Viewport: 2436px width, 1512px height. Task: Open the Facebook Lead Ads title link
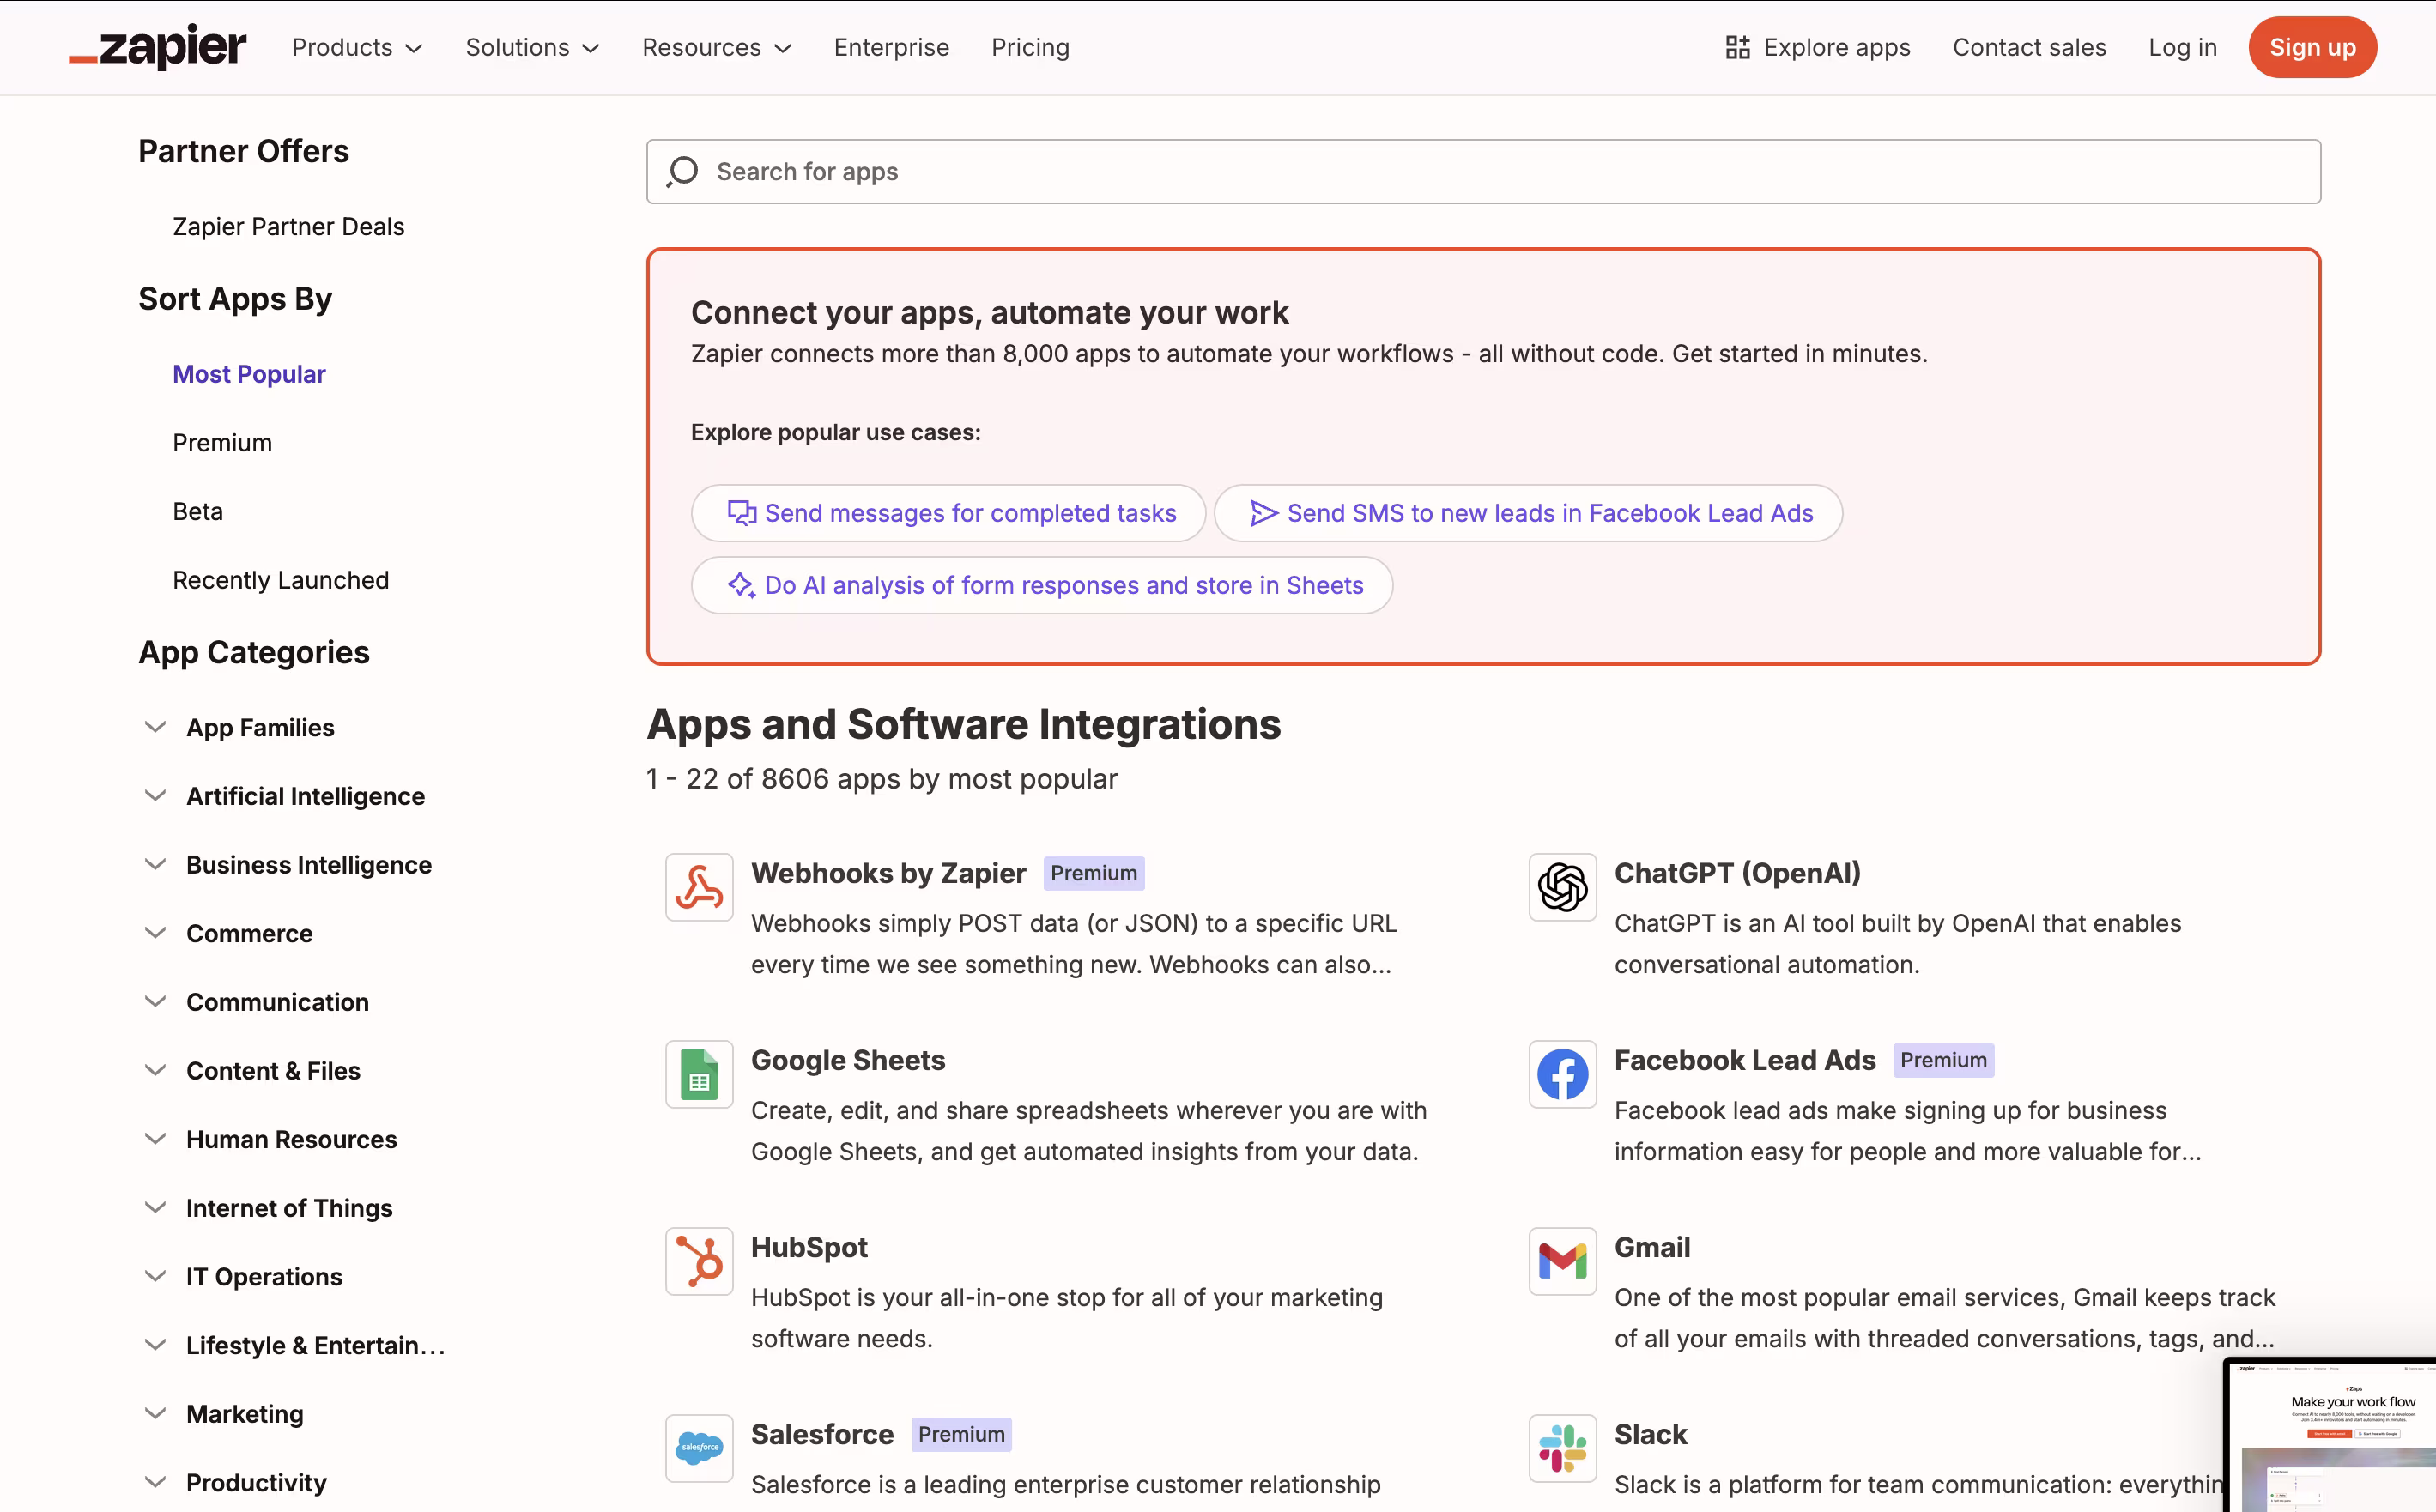1745,1060
